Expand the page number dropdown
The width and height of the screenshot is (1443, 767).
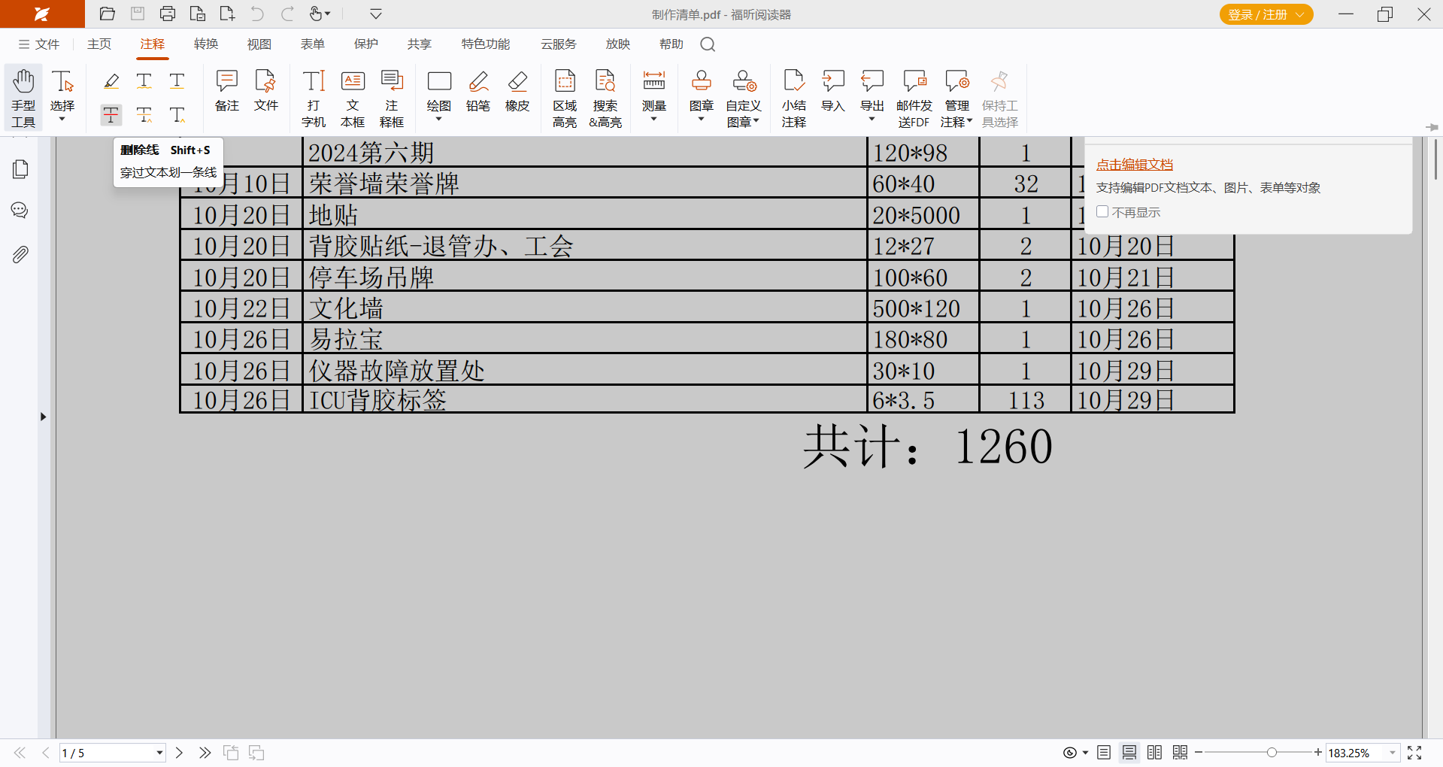(159, 753)
